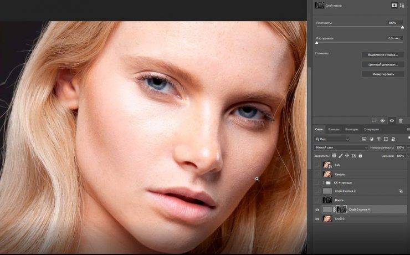
Task: Click the Инвертировать button
Action: coord(383,74)
